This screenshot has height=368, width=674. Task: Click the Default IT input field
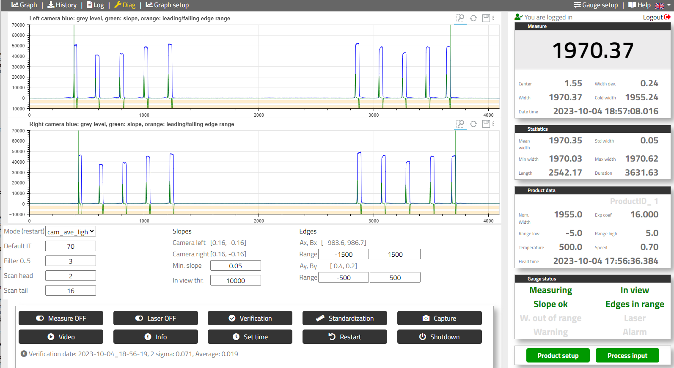click(71, 246)
